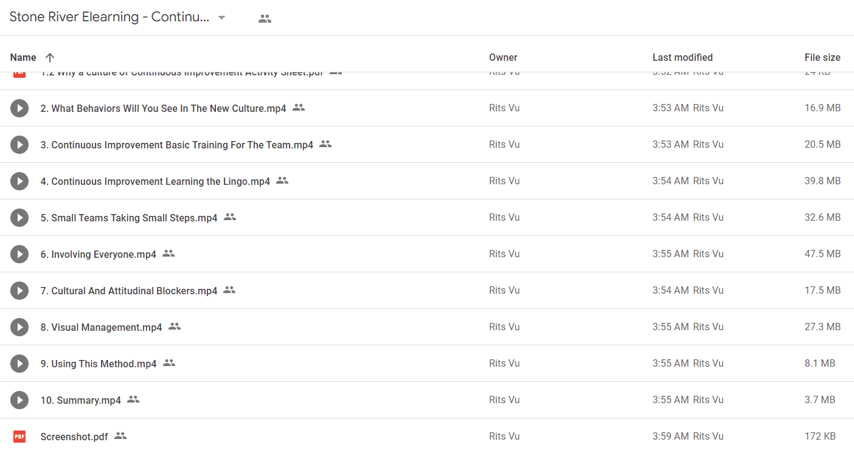Click file size 27.3 MB

(822, 327)
